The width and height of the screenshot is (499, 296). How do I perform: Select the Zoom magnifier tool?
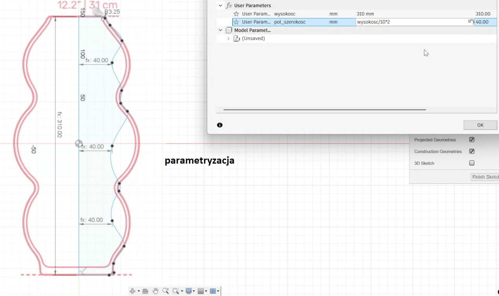pyautogui.click(x=165, y=291)
